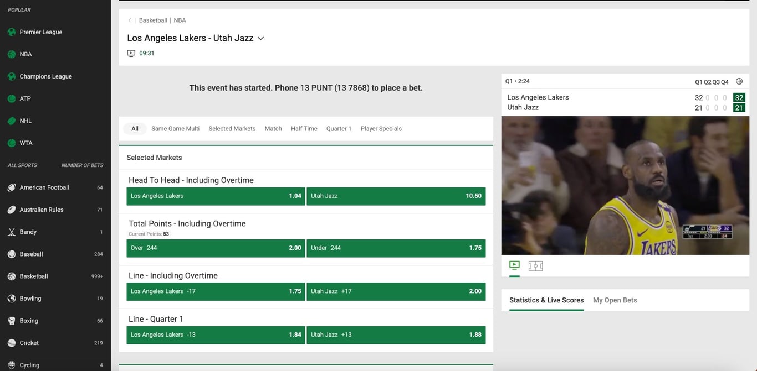This screenshot has height=371, width=757.
Task: Click the Bandy crossed sticks icon
Action: pos(11,232)
